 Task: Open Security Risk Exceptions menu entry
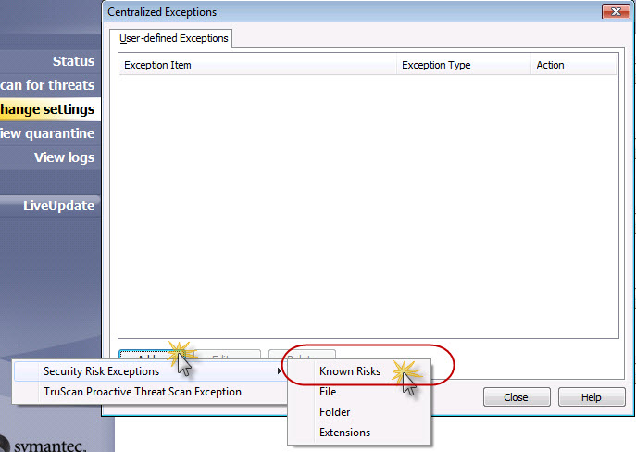click(x=149, y=371)
